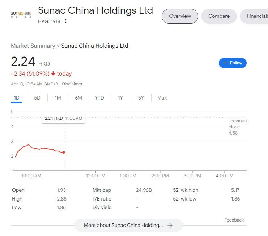Click the Feedback link
Screen dimensions: 268x236
point(234,220)
